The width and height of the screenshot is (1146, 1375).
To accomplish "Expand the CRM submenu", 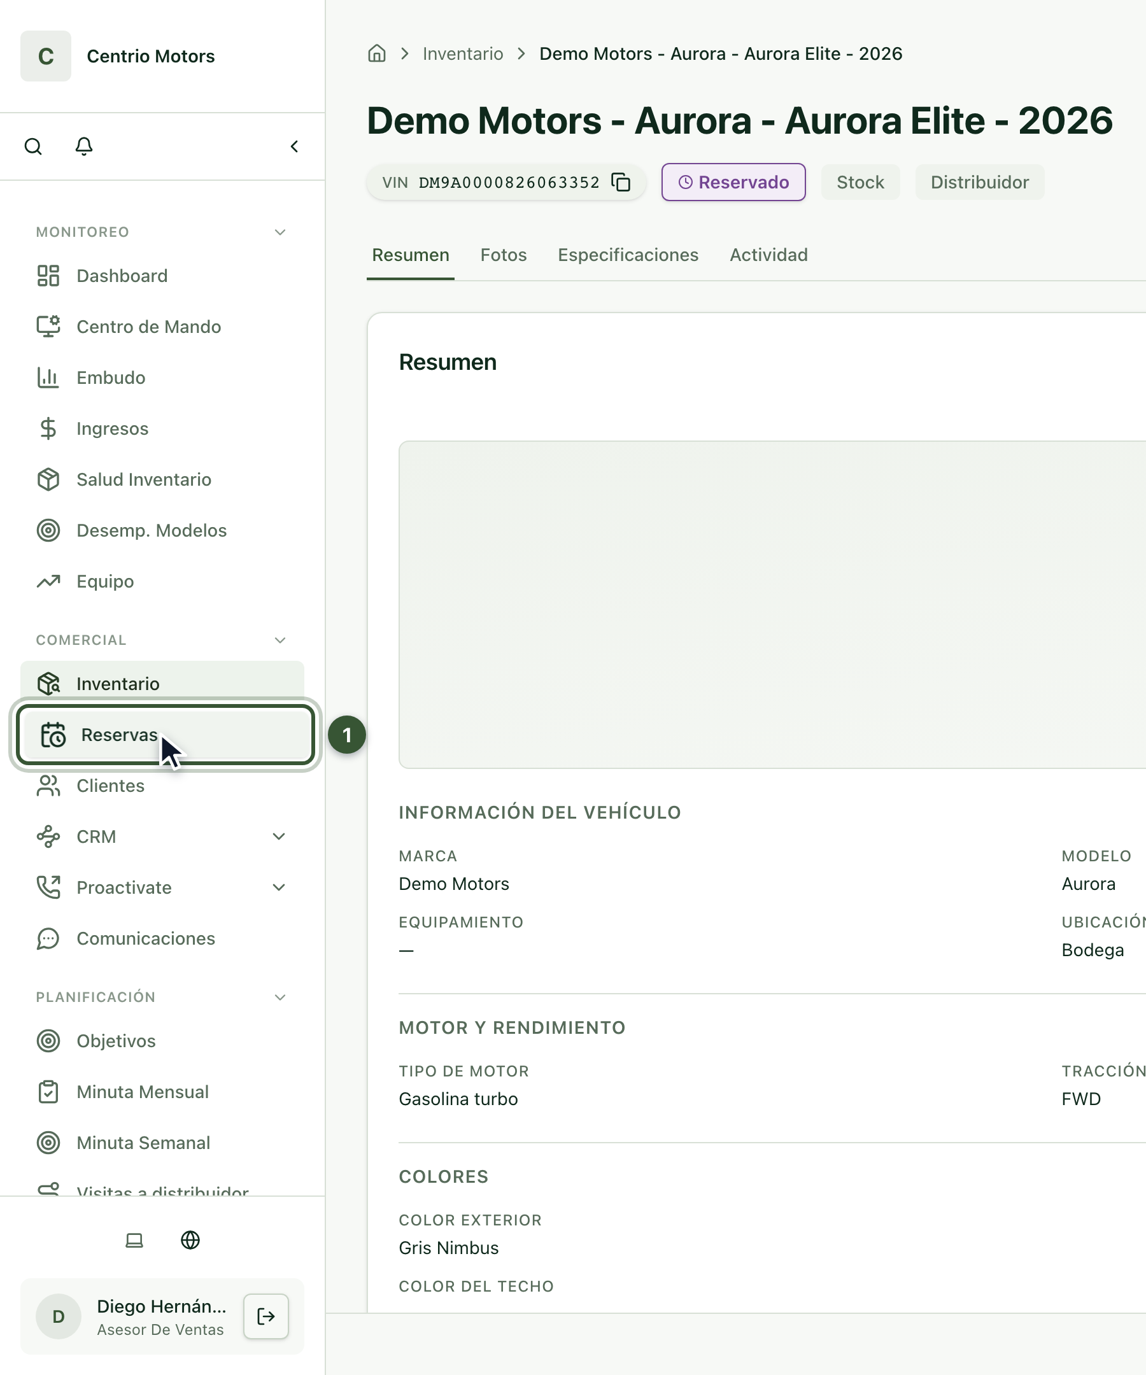I will [x=279, y=837].
